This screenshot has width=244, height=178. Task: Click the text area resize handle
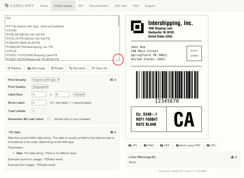(118, 59)
